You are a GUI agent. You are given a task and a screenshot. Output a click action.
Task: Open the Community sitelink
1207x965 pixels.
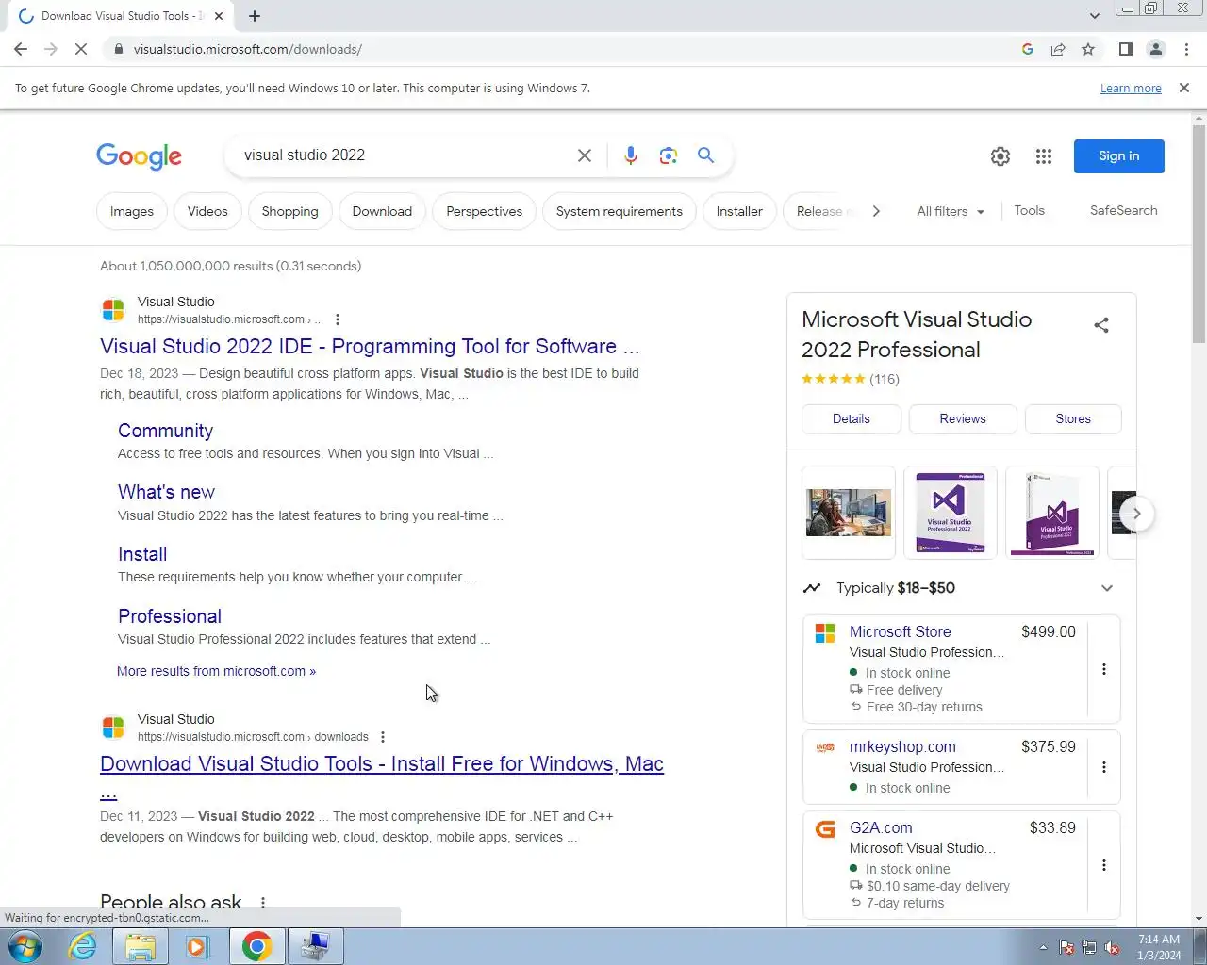click(x=166, y=431)
